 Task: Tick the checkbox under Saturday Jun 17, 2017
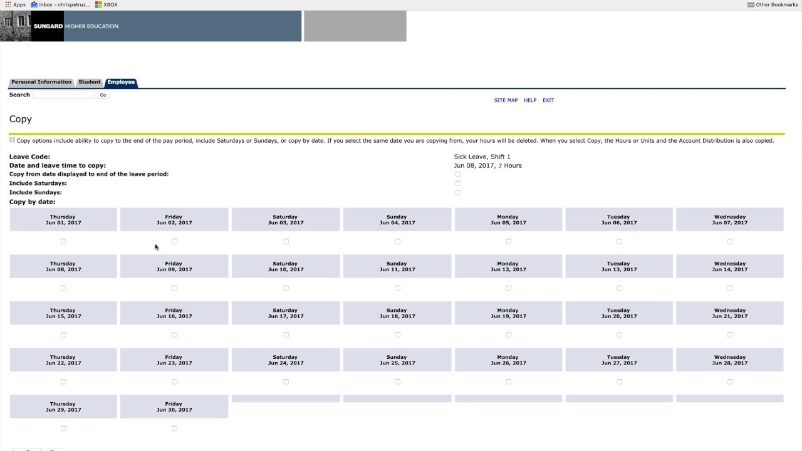coord(286,335)
